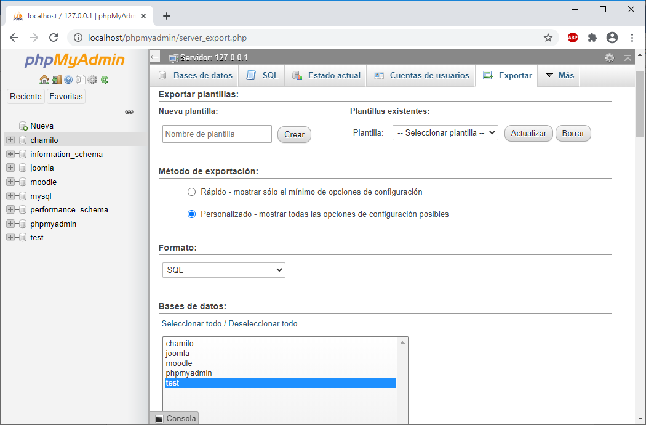Click the phpMyAdmin home icon
Screen dimensions: 646x425
44,79
